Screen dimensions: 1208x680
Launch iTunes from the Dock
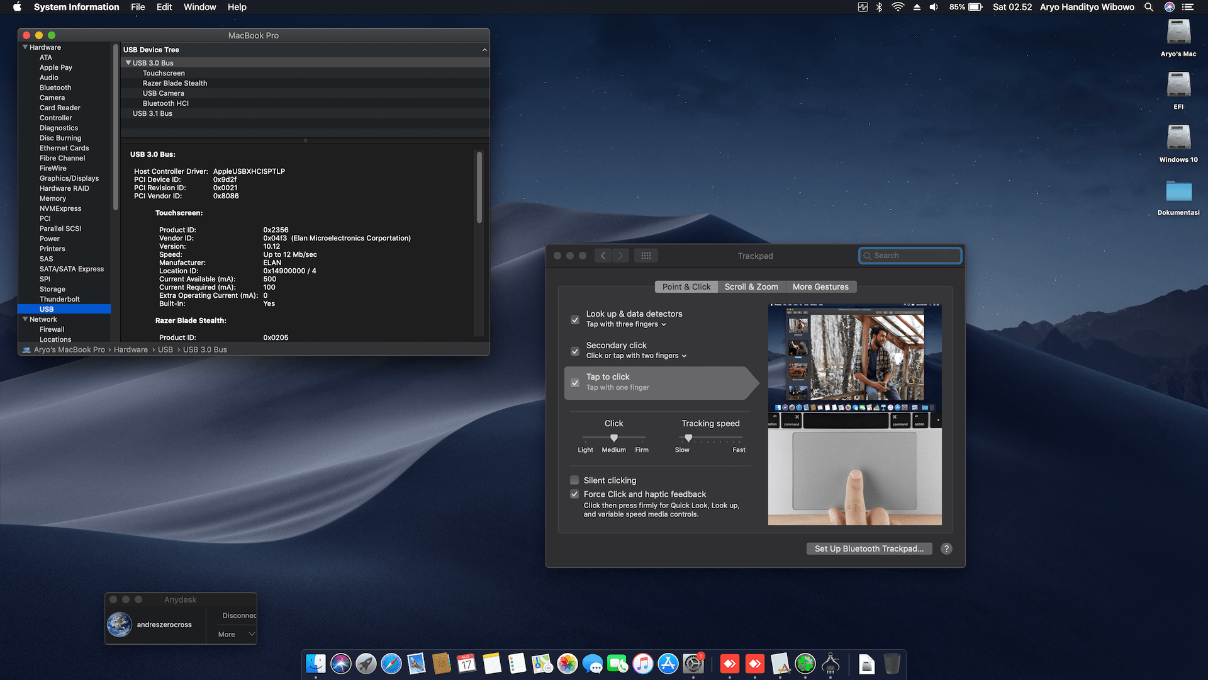642,664
